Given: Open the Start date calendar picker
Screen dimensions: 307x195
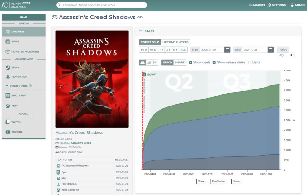Looking at the screenshot, I should [227, 50].
